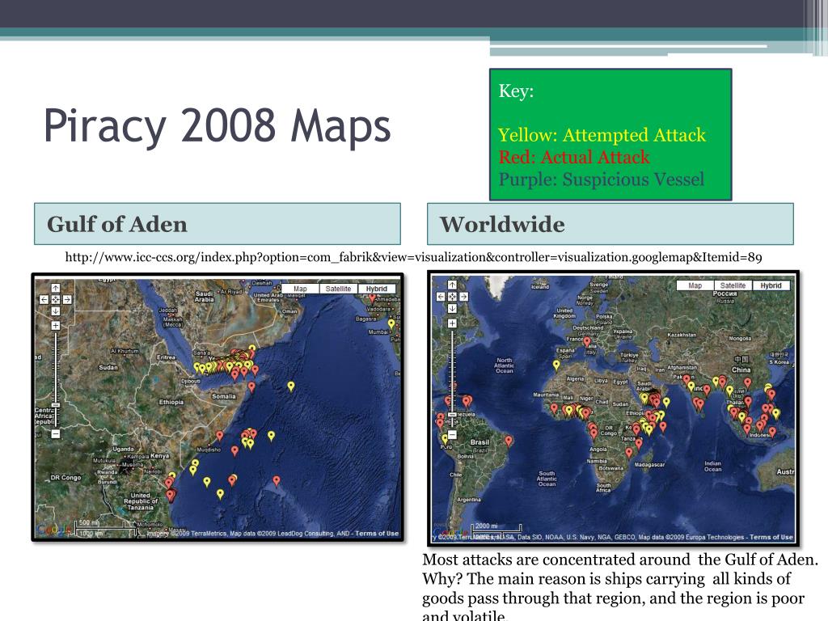Recenter the Worldwide map view

point(452,297)
